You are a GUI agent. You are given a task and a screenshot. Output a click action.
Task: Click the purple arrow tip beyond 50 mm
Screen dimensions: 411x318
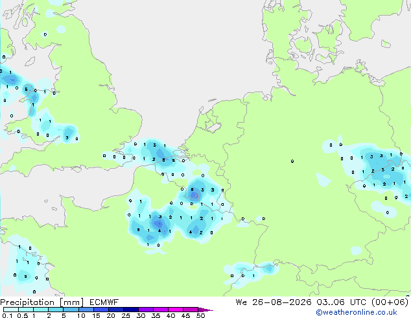coord(205,310)
